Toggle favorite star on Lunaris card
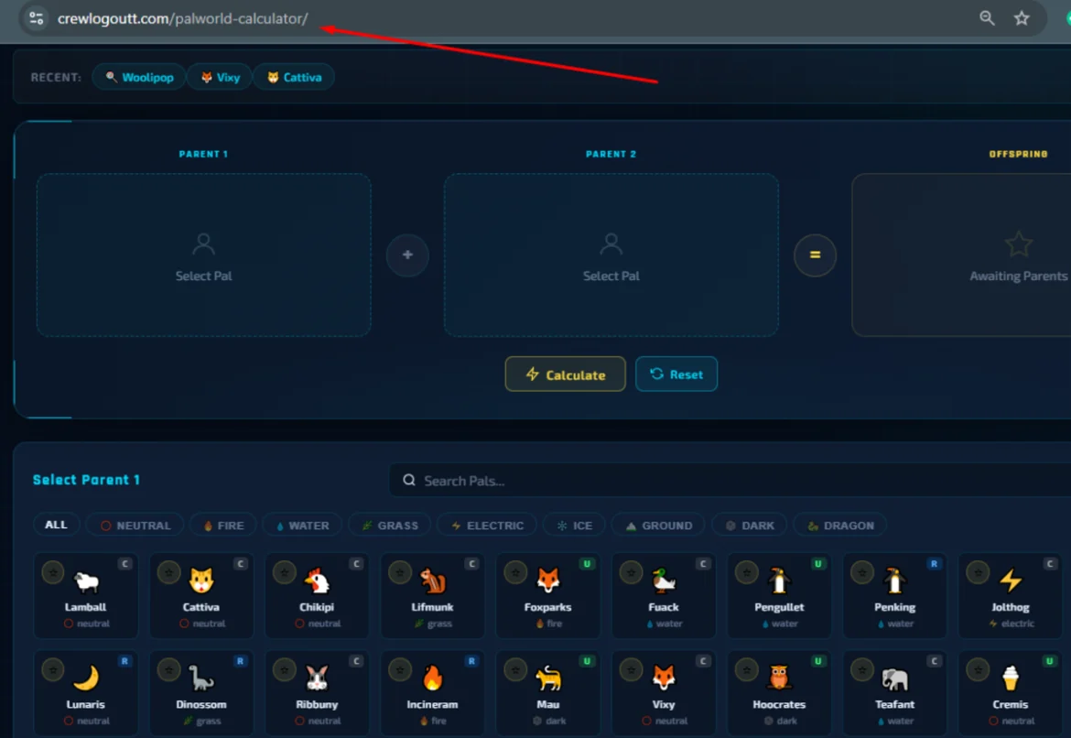 [53, 669]
